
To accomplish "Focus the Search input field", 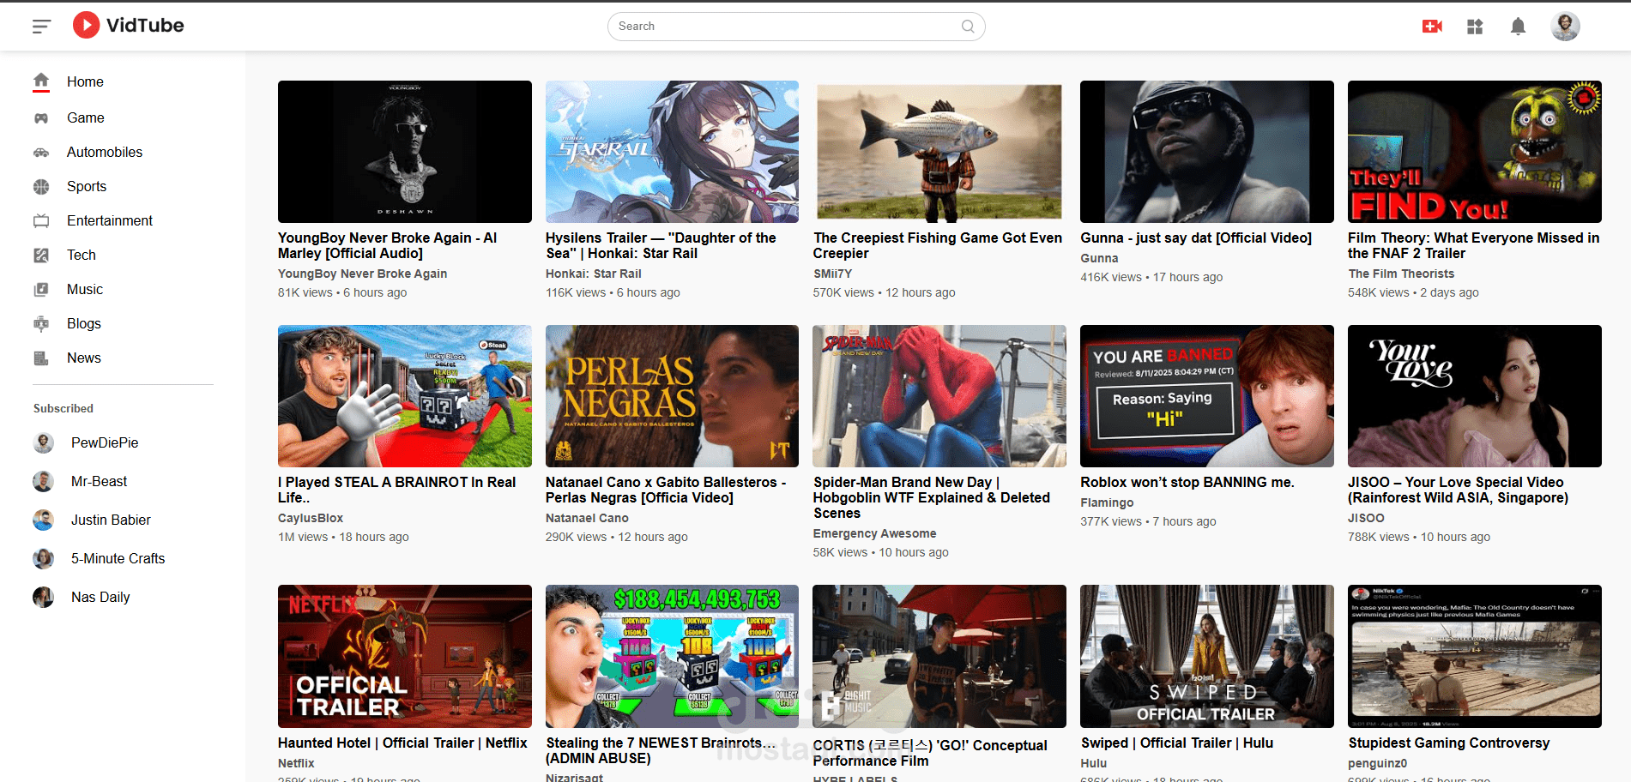I will click(x=796, y=27).
